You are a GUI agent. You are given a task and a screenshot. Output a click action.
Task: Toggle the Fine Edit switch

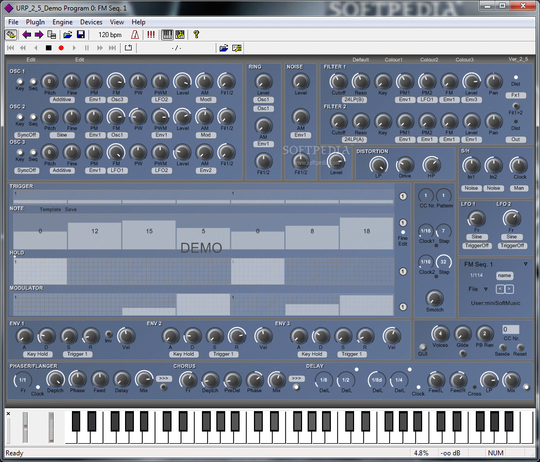(403, 232)
